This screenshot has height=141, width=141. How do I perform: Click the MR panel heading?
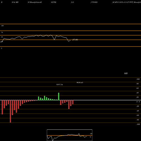click(126, 73)
